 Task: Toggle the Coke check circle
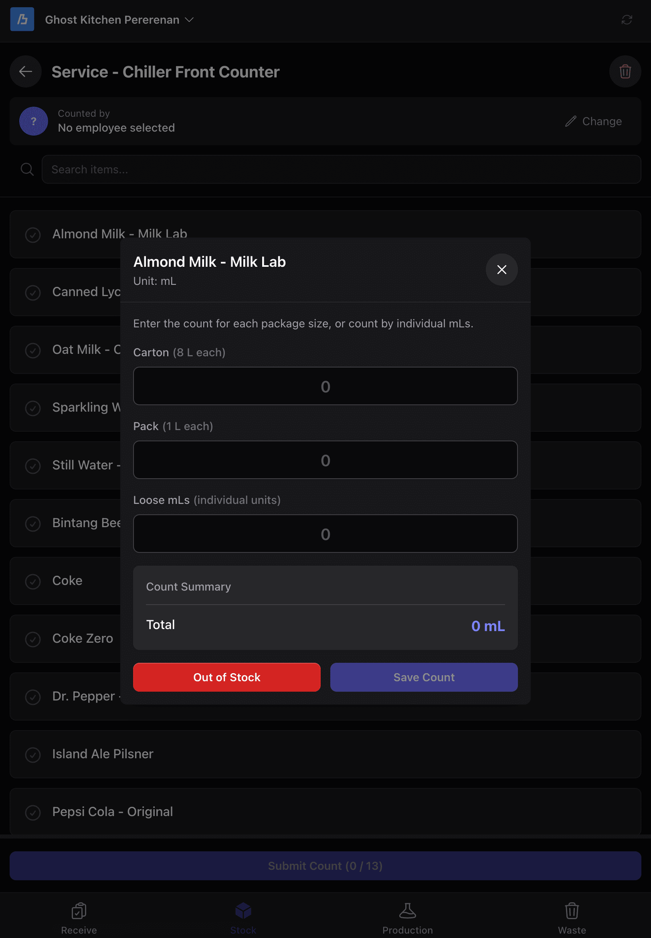click(32, 581)
